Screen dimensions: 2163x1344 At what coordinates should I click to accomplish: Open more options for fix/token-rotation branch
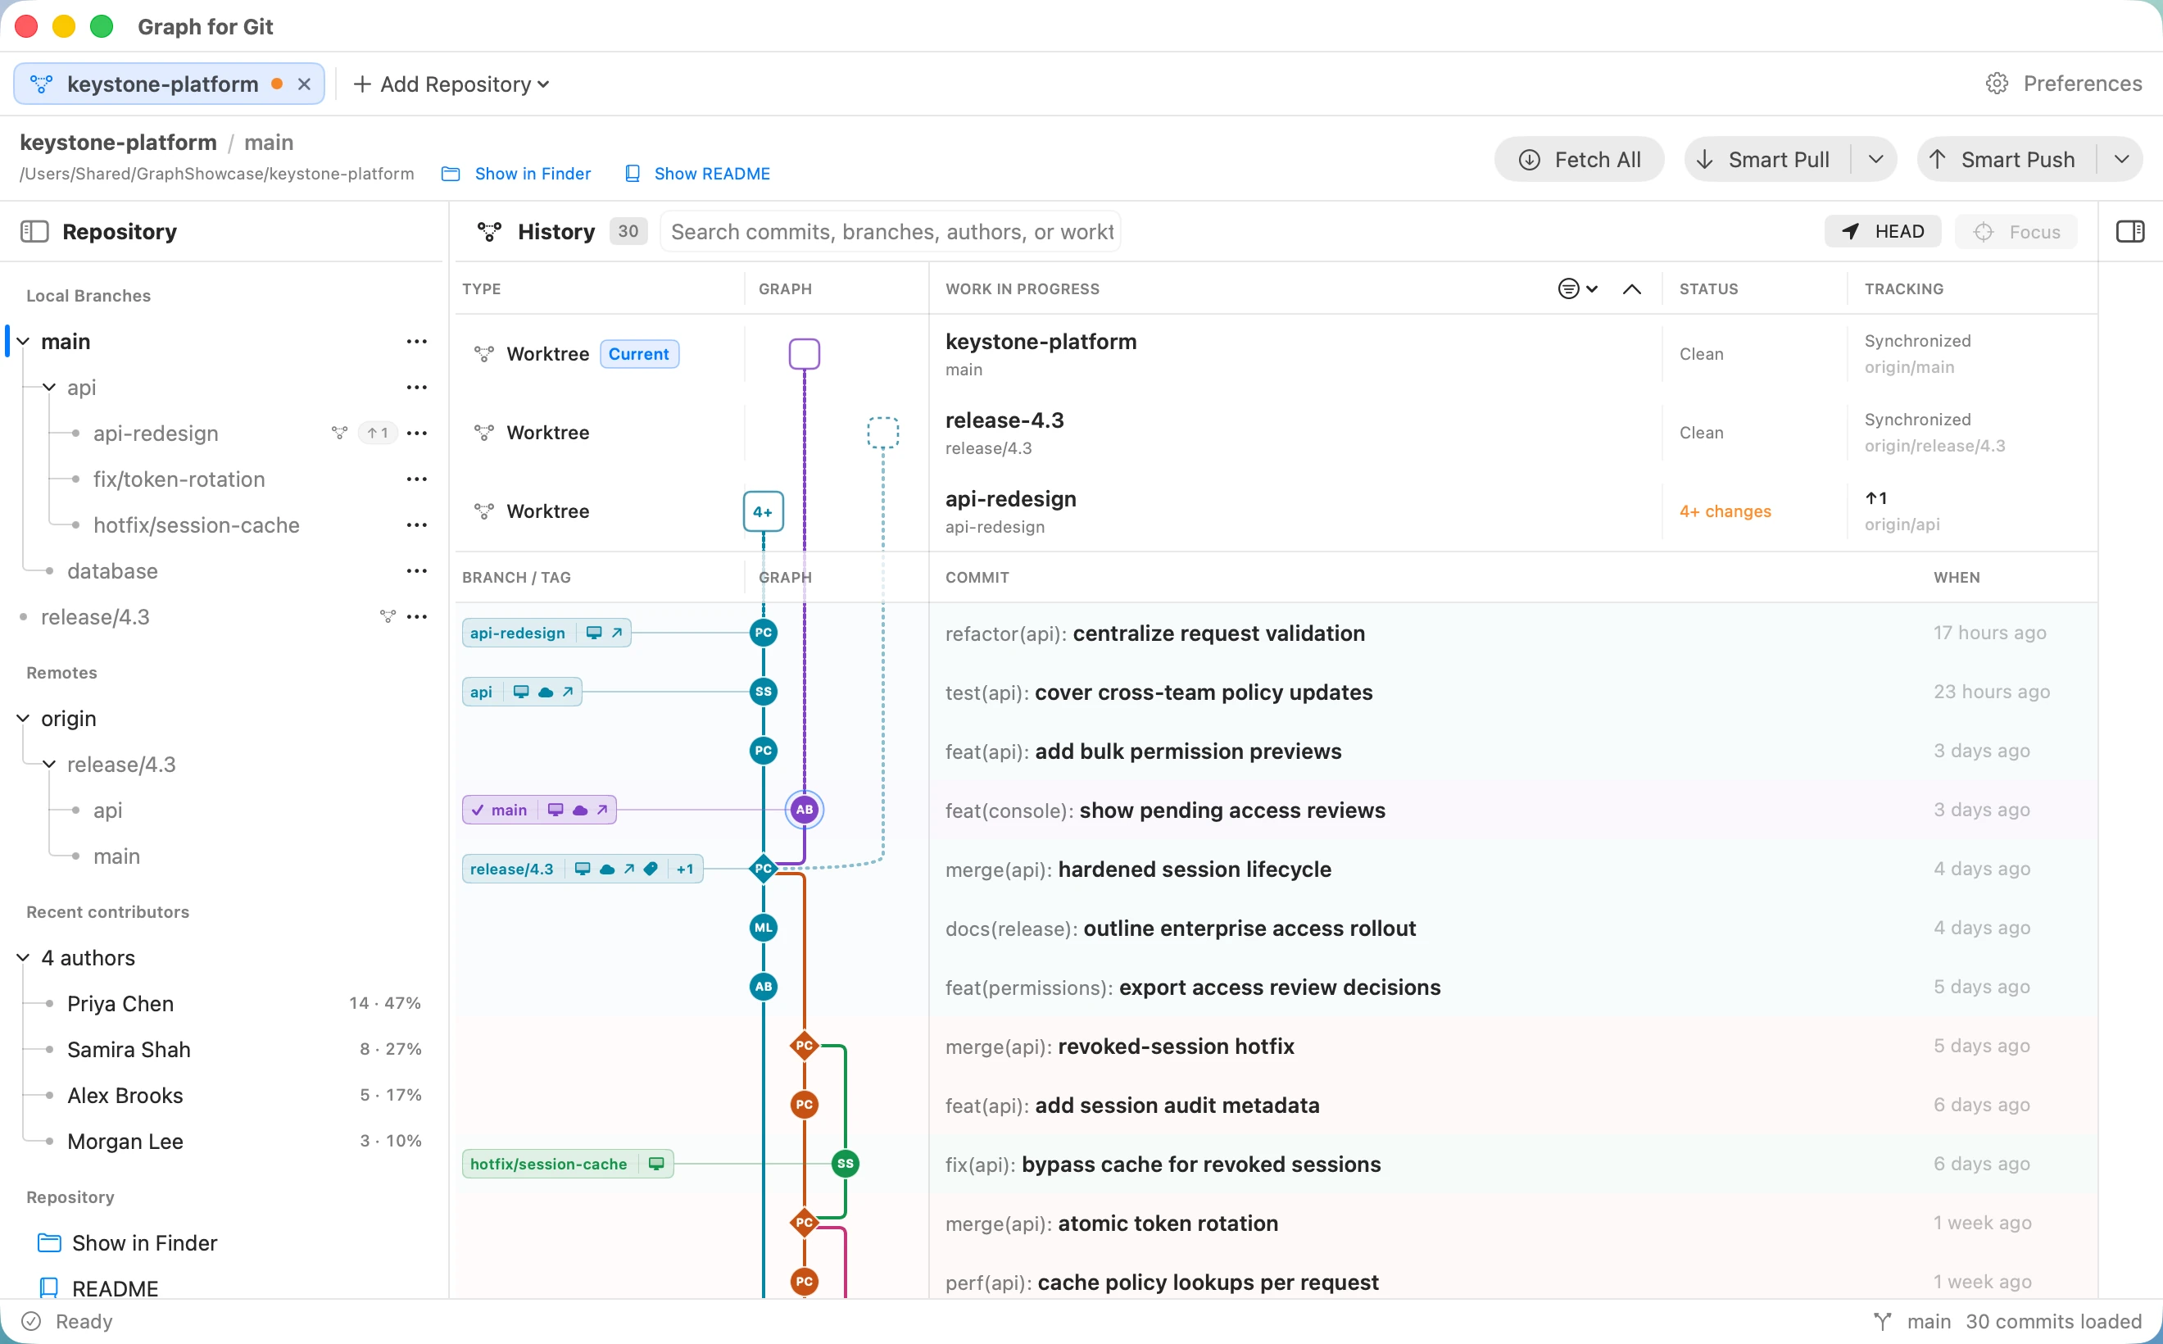[417, 479]
